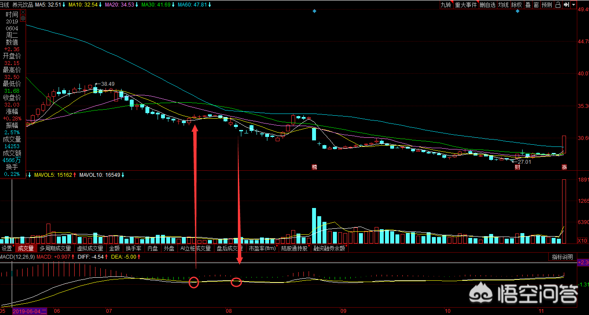The height and width of the screenshot is (315, 589).
Task: Click the 榜 marker below the candlesticks
Action: (x=314, y=167)
